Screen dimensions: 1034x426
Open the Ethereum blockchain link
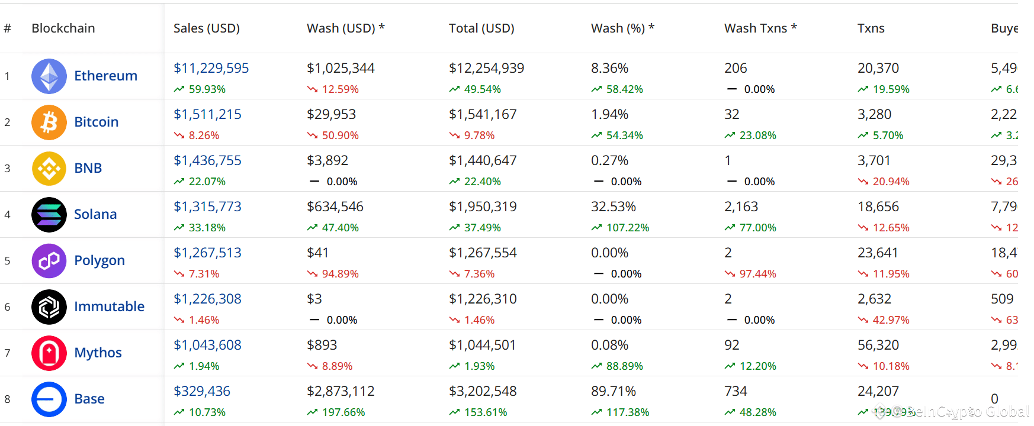click(105, 76)
